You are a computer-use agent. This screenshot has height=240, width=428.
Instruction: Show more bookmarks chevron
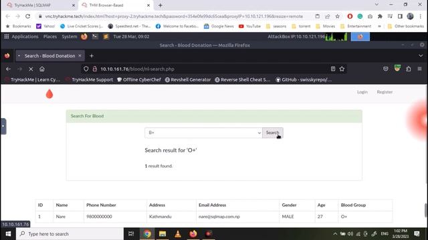coord(379,26)
